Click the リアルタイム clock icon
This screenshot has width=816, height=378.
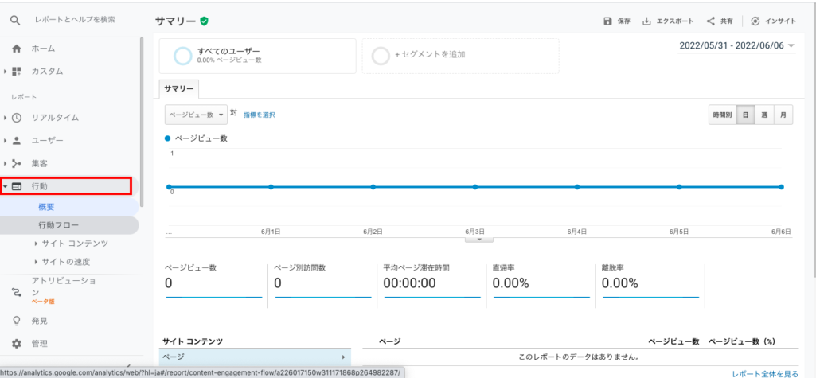pos(17,118)
